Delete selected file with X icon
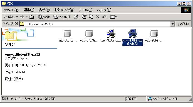This screenshot has height=107, width=193. click(97, 17)
